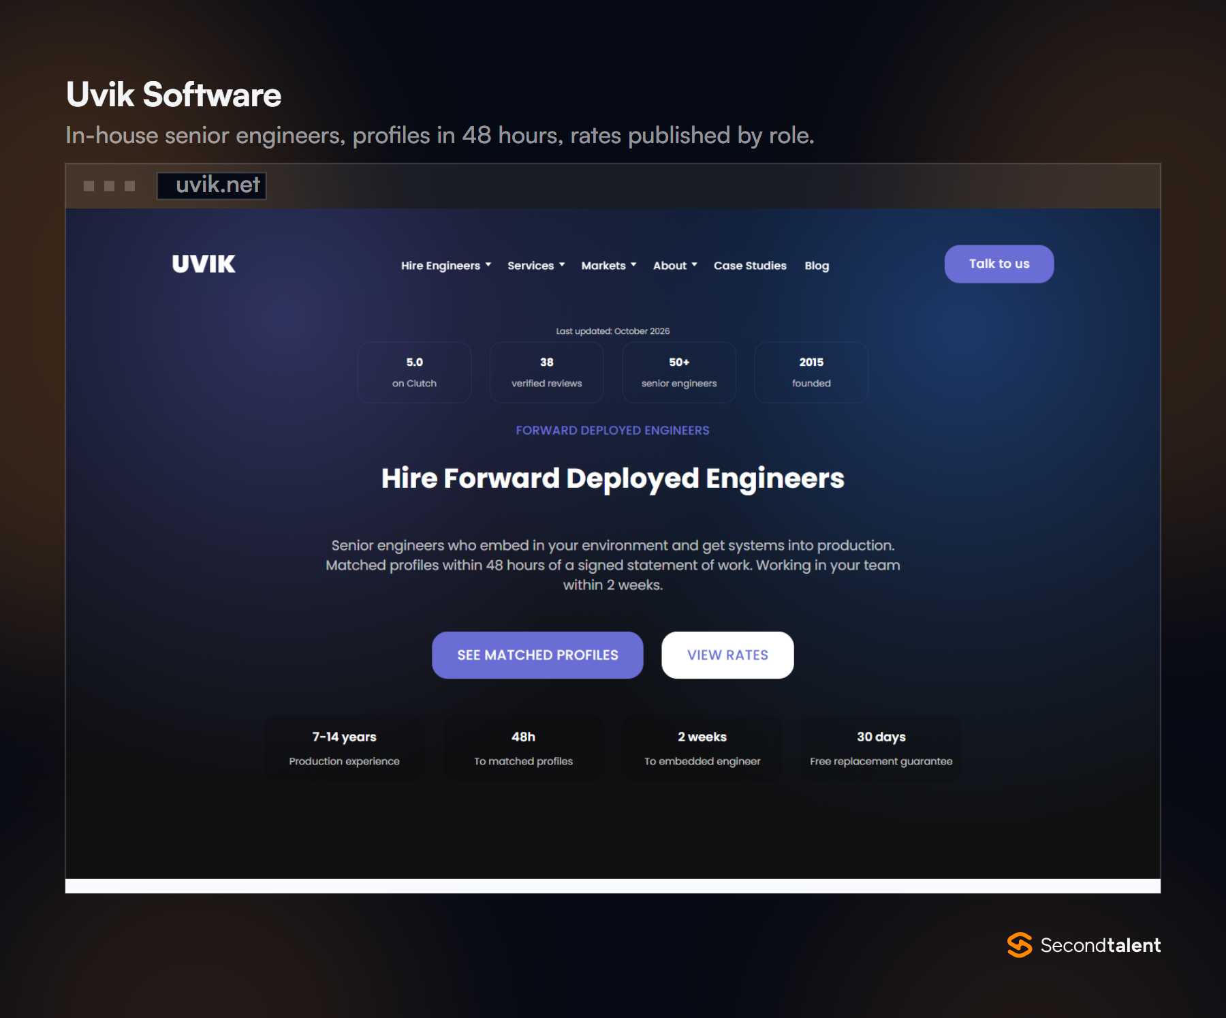
Task: Click the 7-14 years production experience card
Action: pyautogui.click(x=344, y=747)
